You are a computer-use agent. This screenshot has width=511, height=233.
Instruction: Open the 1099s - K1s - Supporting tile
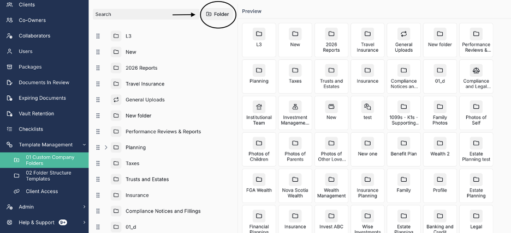pyautogui.click(x=404, y=113)
